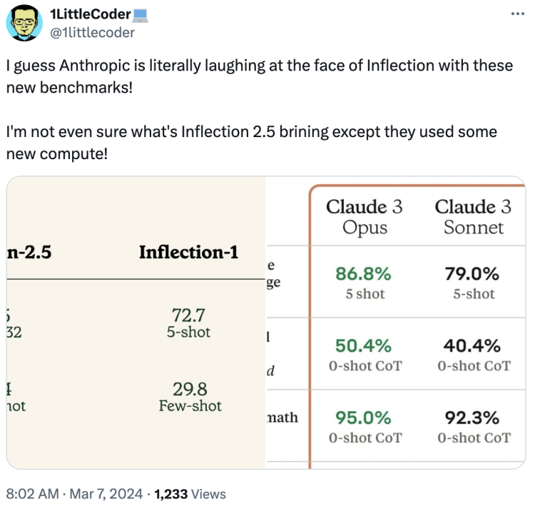
Task: Click the 92.3% Sonnet score
Action: pos(474,425)
